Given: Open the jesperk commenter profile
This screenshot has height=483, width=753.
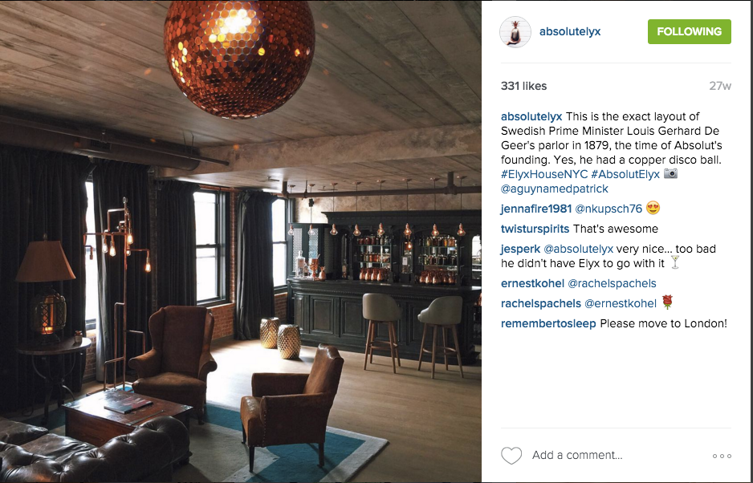Looking at the screenshot, I should [x=520, y=250].
